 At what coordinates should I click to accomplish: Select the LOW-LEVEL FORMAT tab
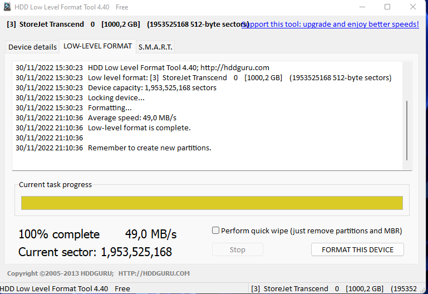tap(97, 46)
